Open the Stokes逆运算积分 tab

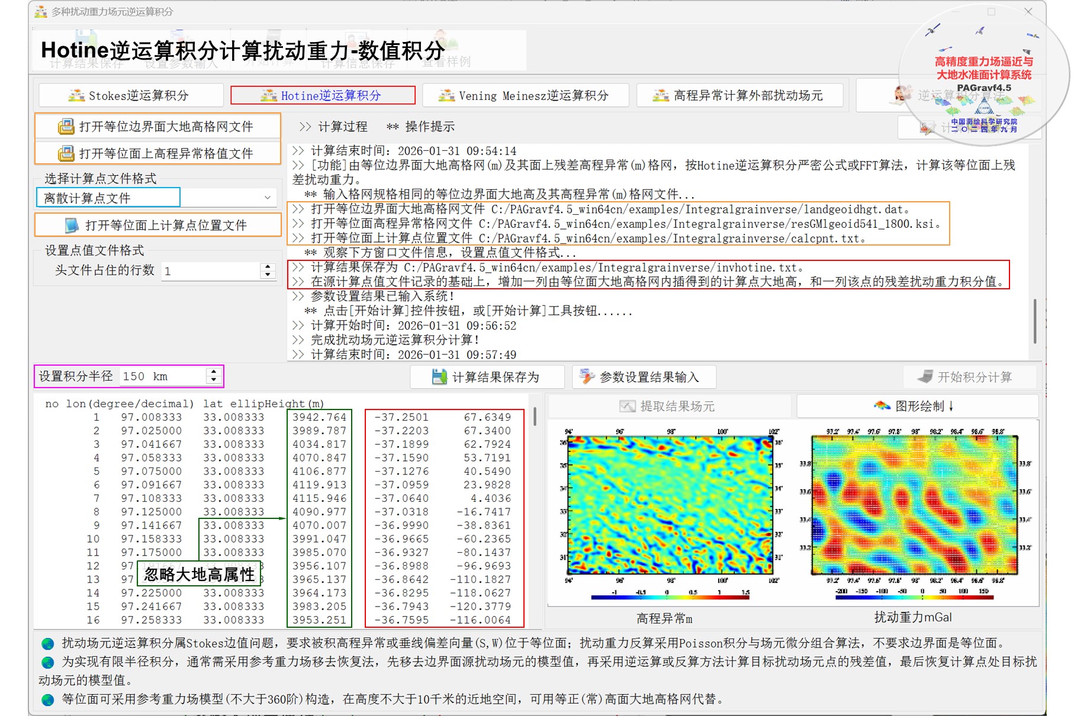(x=131, y=95)
